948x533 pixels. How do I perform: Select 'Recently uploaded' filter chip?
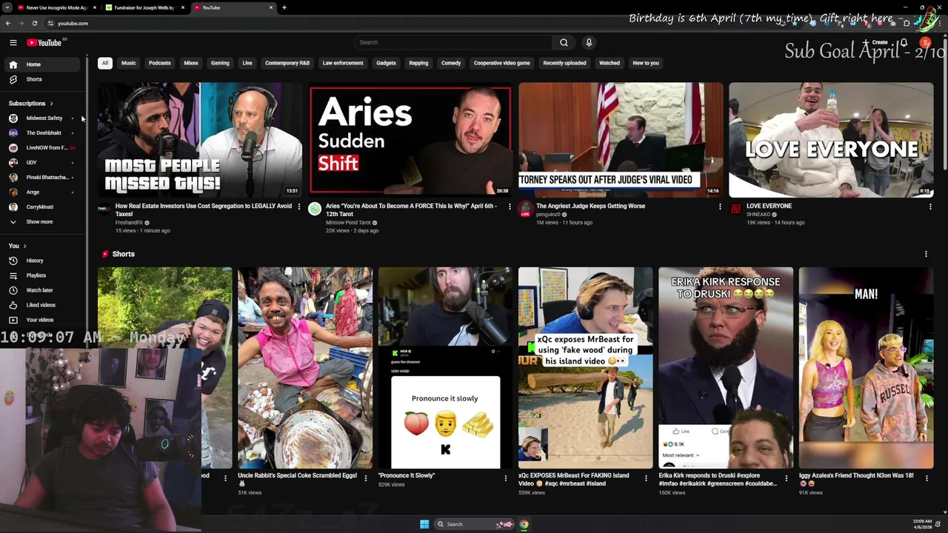pos(564,63)
